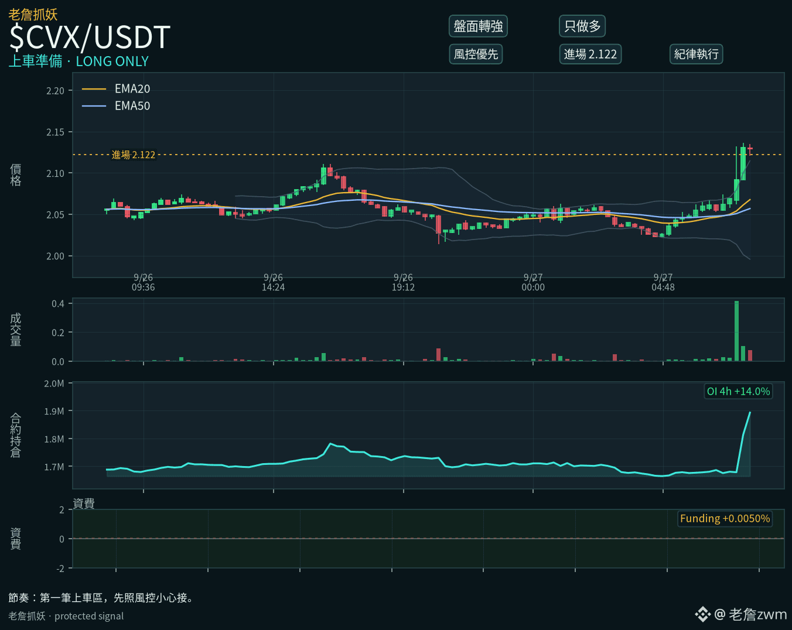Click the tallest green volume bar
792x630 pixels.
(736, 331)
